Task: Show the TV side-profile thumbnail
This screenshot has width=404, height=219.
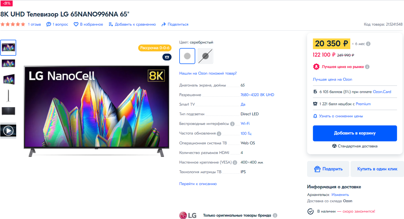Action: point(8,96)
